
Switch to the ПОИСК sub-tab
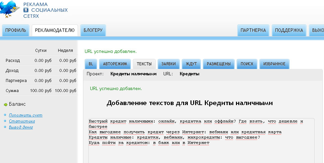(247, 64)
